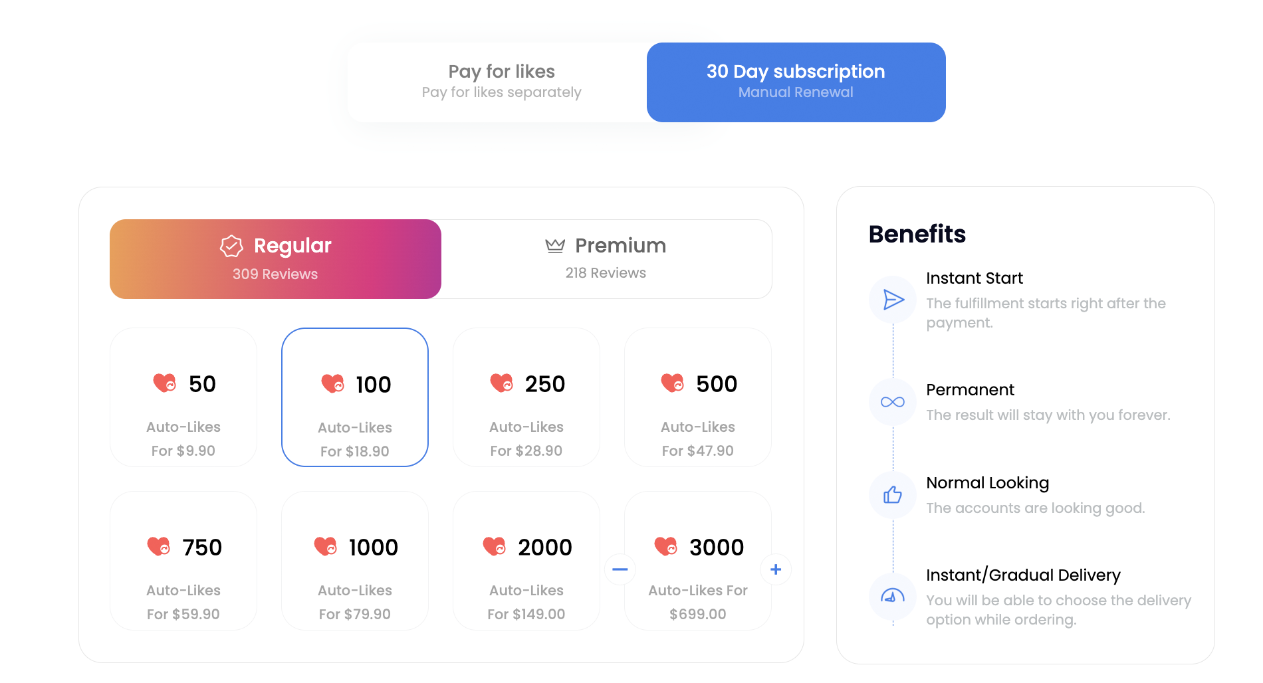Image resolution: width=1263 pixels, height=683 pixels.
Task: Increase likes amount with the plus button
Action: (x=776, y=569)
